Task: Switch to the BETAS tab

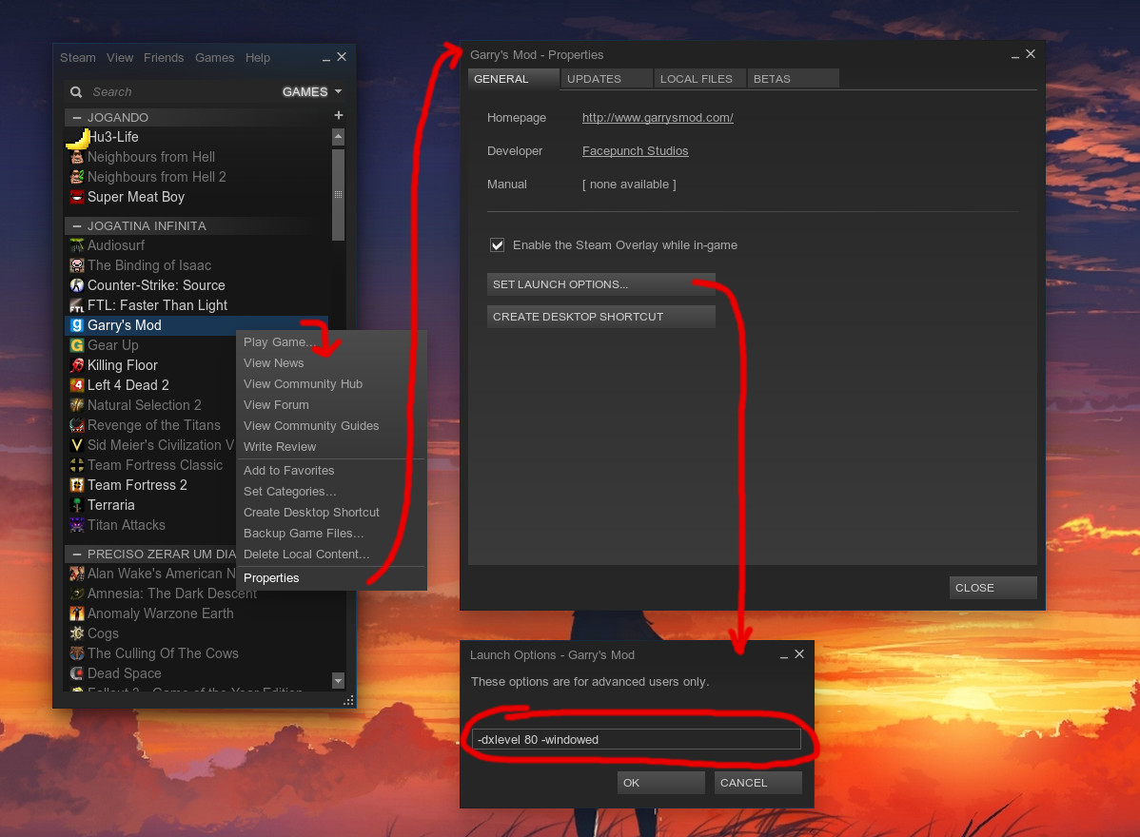Action: coord(794,78)
